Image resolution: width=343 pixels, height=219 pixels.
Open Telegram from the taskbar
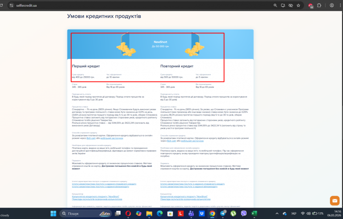tap(223, 214)
